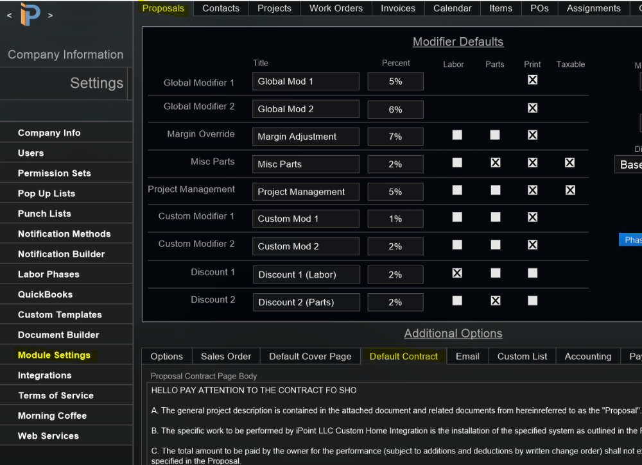Screen dimensions: 642x465
Task: Enable the Labor checkbox for Margin Override
Action: [457, 135]
